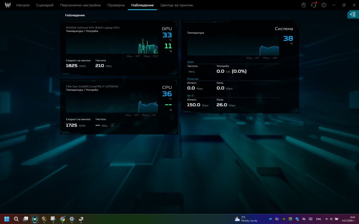Click the info icon next to the CPU MHz value
The image size is (359, 224).
pos(112,125)
